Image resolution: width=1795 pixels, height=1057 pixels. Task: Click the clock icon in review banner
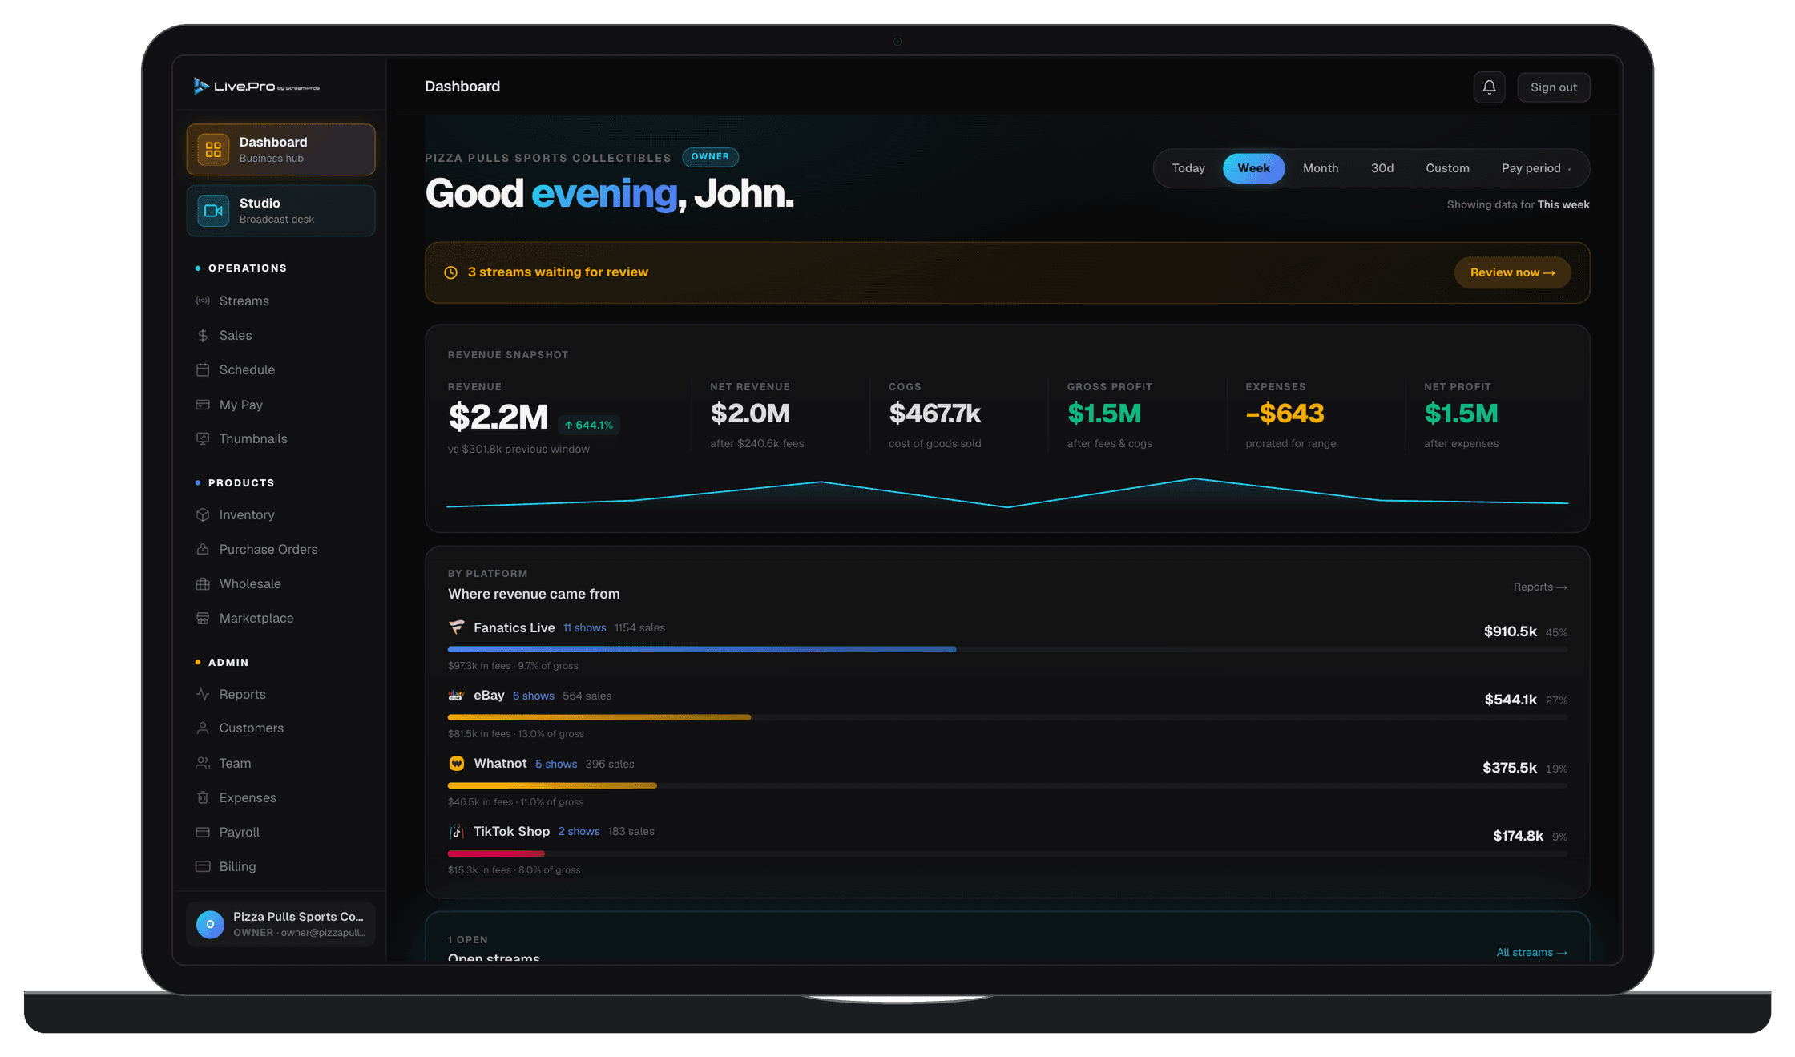pyautogui.click(x=451, y=272)
